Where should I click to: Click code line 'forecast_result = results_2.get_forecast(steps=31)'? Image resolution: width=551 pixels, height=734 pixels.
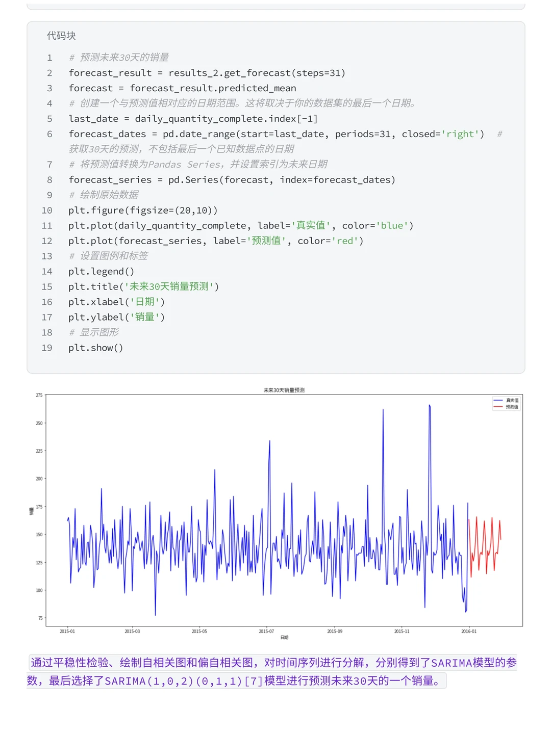point(207,73)
